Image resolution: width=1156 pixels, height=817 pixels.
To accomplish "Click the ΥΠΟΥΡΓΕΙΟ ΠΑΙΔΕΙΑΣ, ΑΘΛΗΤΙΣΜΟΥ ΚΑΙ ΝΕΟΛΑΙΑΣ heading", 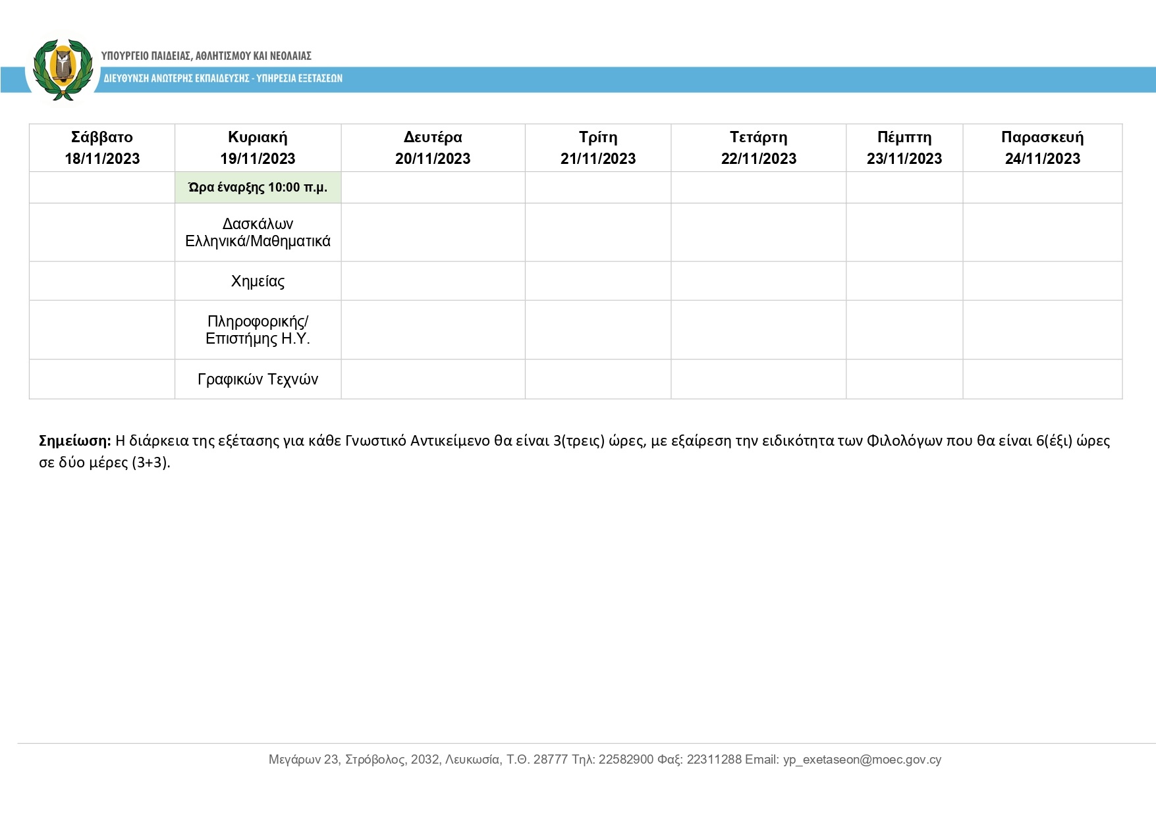I will tap(206, 56).
